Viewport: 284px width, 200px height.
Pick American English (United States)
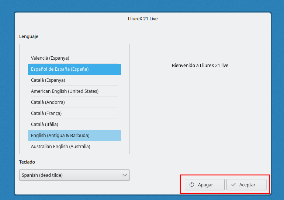(65, 91)
